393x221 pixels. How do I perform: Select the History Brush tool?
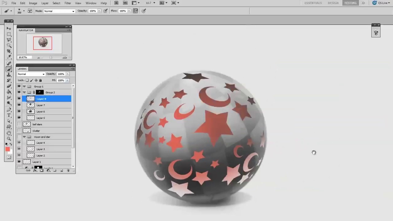[x=9, y=80]
